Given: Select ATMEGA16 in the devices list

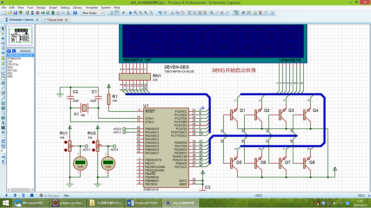Looking at the screenshot, I should [14, 58].
